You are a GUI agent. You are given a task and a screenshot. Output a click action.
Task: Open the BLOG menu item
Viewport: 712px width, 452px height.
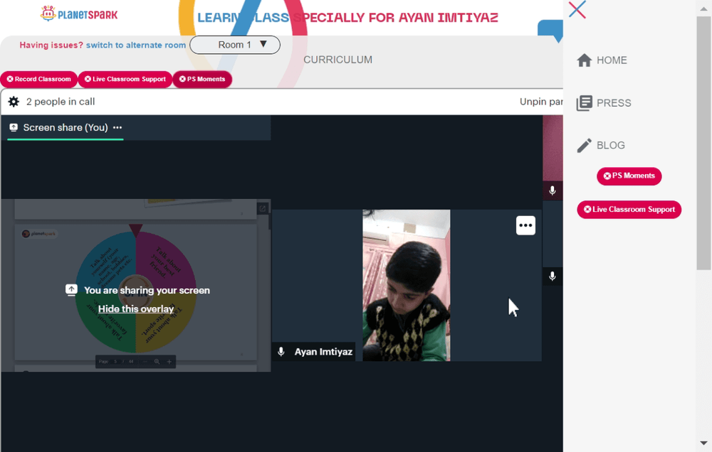[610, 145]
